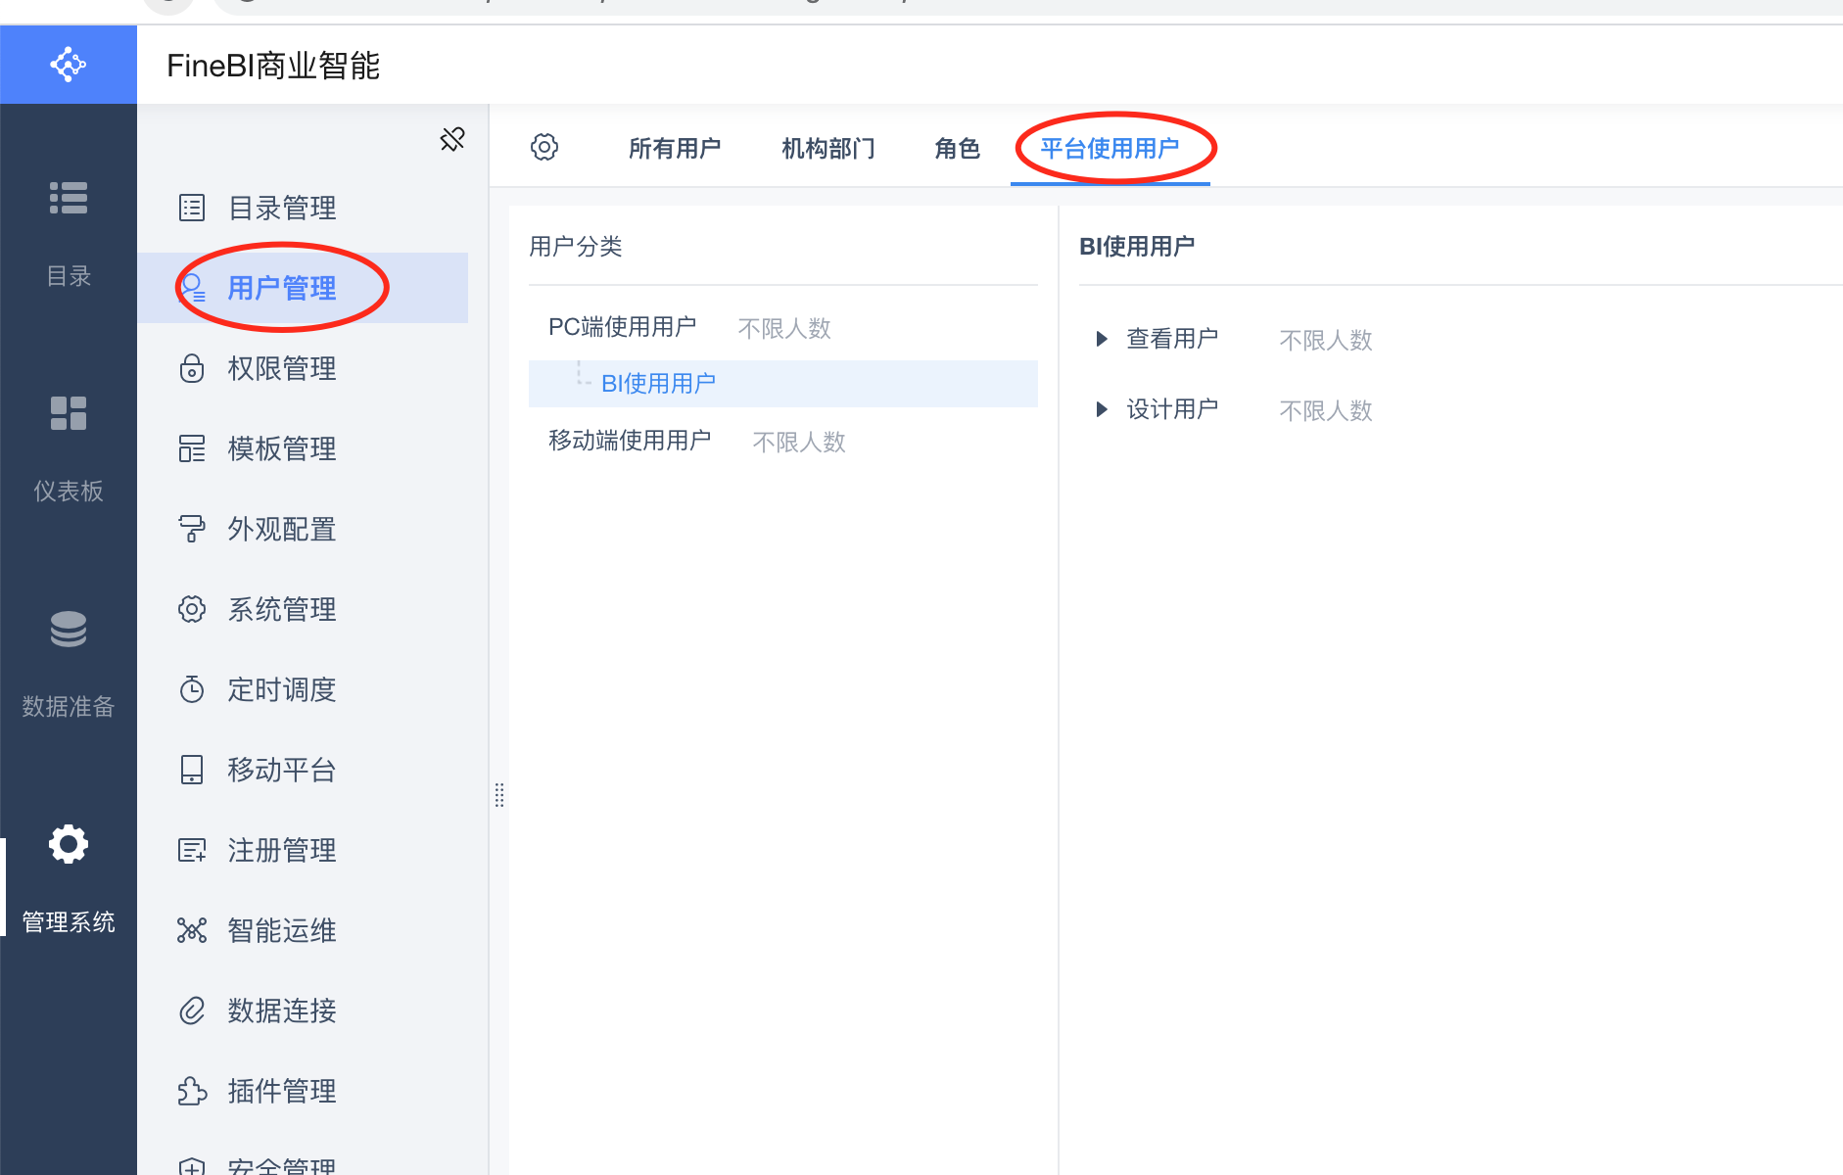Click 不限人数 next to 设计用户
This screenshot has width=1843, height=1175.
(x=1326, y=410)
